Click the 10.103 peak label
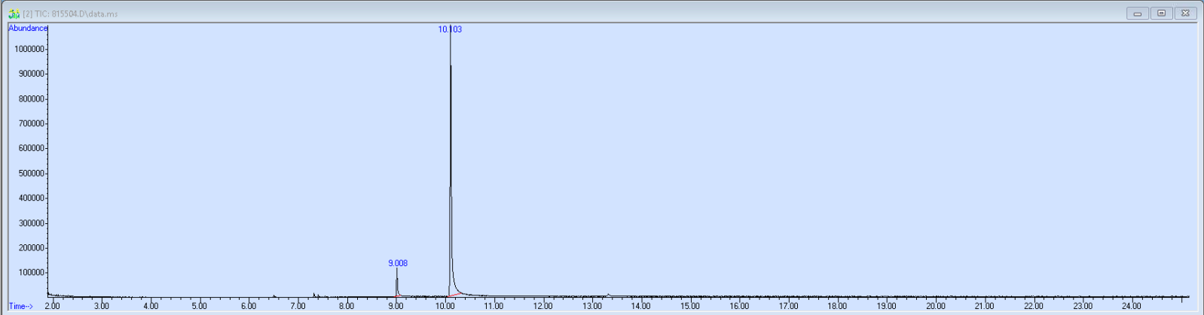This screenshot has height=315, width=1204. 450,29
